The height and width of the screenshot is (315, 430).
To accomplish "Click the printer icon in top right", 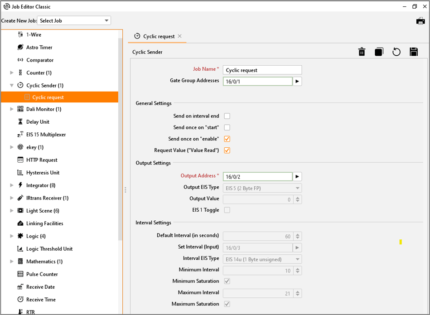I will pos(420,21).
